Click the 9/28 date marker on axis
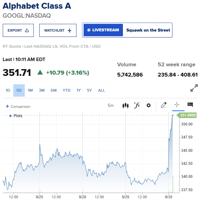200x202 pixels. [x=82, y=197]
